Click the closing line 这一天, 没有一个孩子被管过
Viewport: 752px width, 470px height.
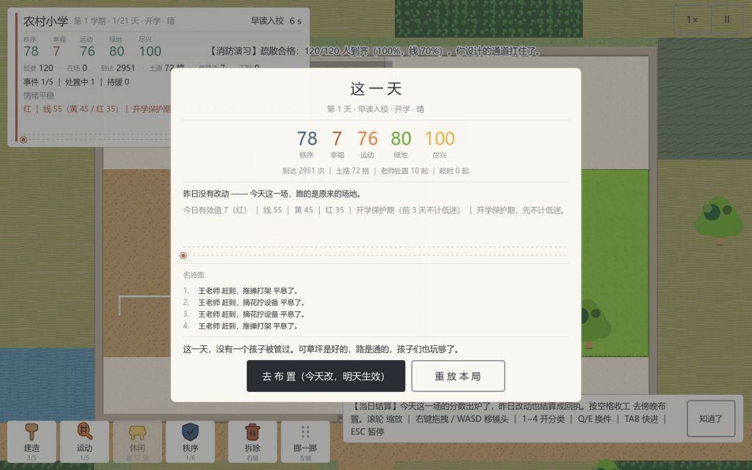[x=322, y=349]
